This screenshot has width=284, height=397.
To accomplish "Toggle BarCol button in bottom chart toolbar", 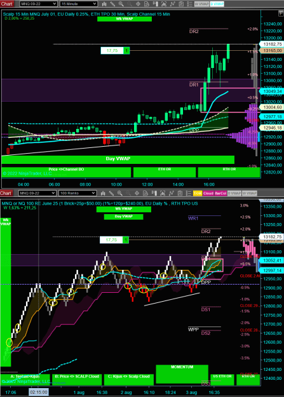I will click(x=220, y=193).
